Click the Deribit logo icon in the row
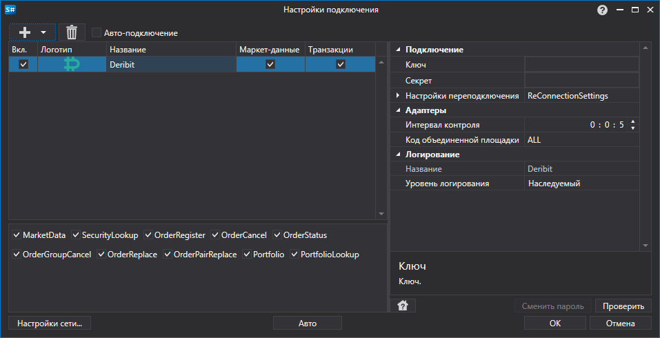 tap(72, 64)
